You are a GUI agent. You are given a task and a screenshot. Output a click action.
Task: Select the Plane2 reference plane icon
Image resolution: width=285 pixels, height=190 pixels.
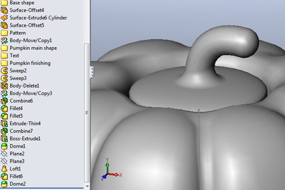(4, 153)
